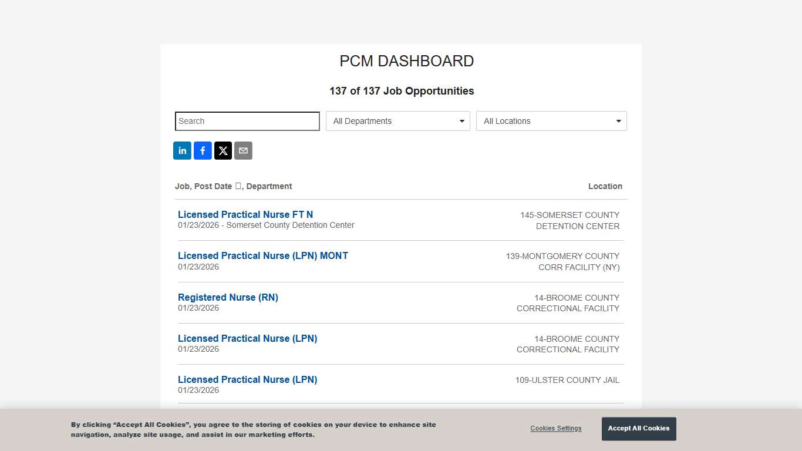Select the Job, Post Date, Department header
The image size is (802, 451).
[233, 186]
